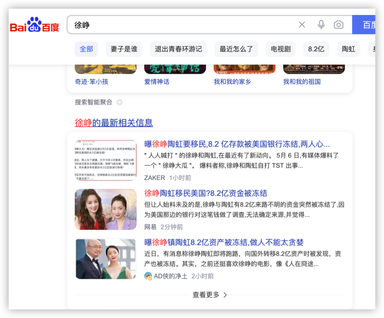
Task: Click the 奇迹·笨小孩 poster thumbnail
Action: (x=106, y=69)
